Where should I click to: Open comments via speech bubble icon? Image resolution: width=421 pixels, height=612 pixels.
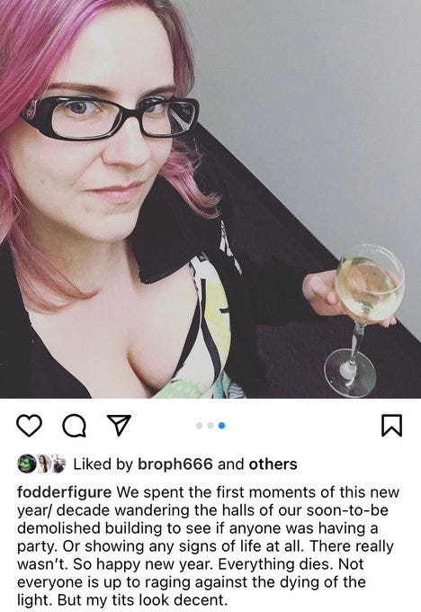(x=75, y=426)
